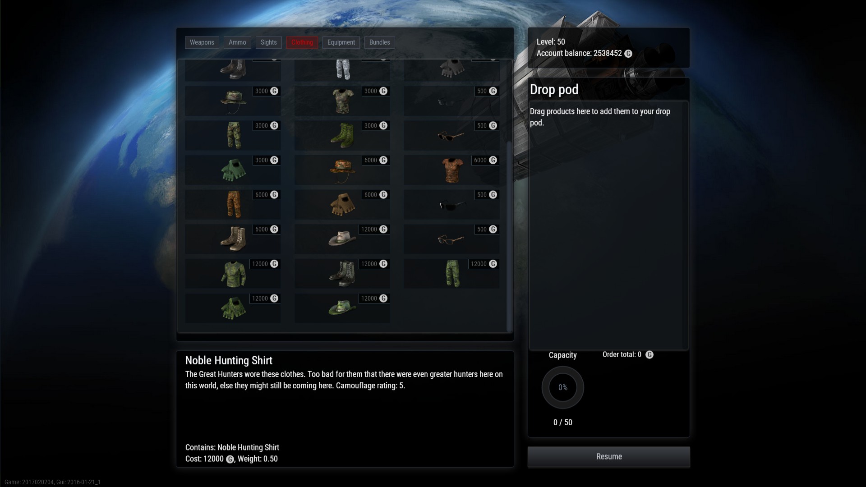Choose the green camo pants priced 3000
Viewport: 866px width, 487px height.
pyautogui.click(x=233, y=135)
